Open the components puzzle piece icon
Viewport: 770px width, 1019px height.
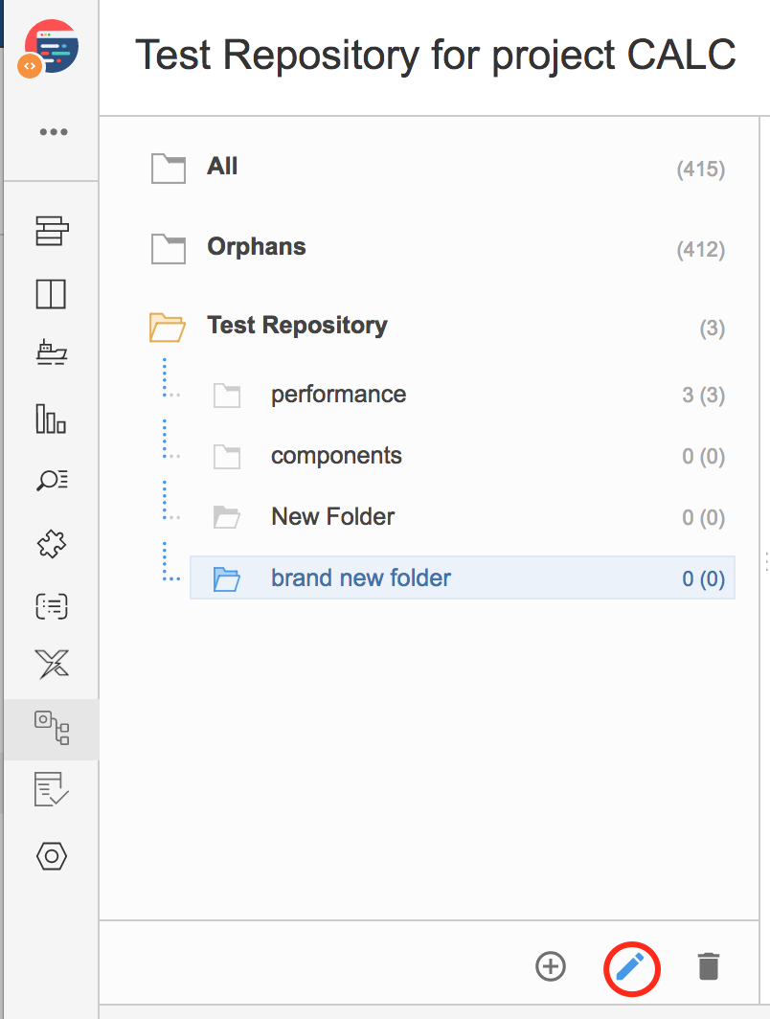click(x=52, y=544)
